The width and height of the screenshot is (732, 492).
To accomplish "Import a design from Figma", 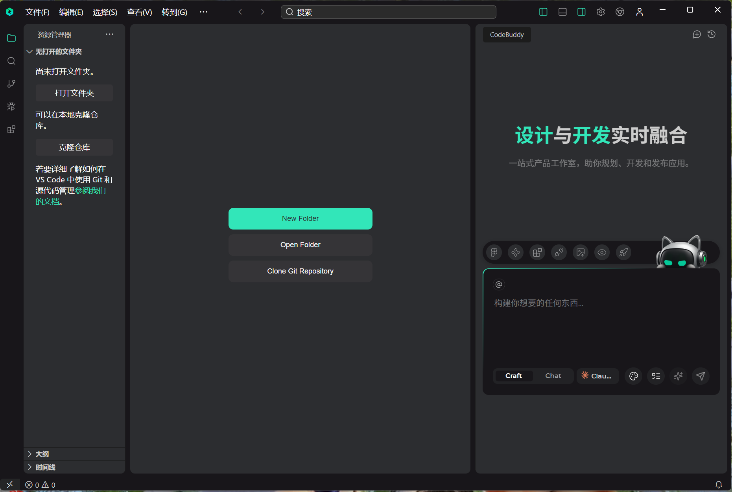I will click(494, 252).
